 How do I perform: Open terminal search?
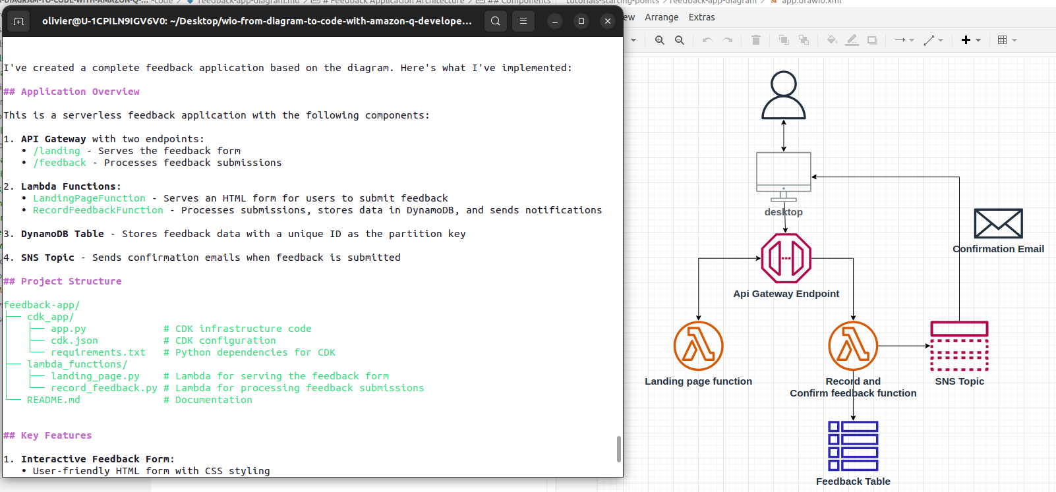point(496,21)
